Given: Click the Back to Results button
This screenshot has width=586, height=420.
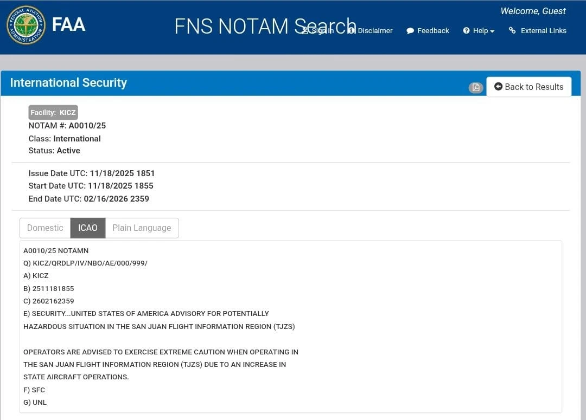Looking at the screenshot, I should click(528, 87).
